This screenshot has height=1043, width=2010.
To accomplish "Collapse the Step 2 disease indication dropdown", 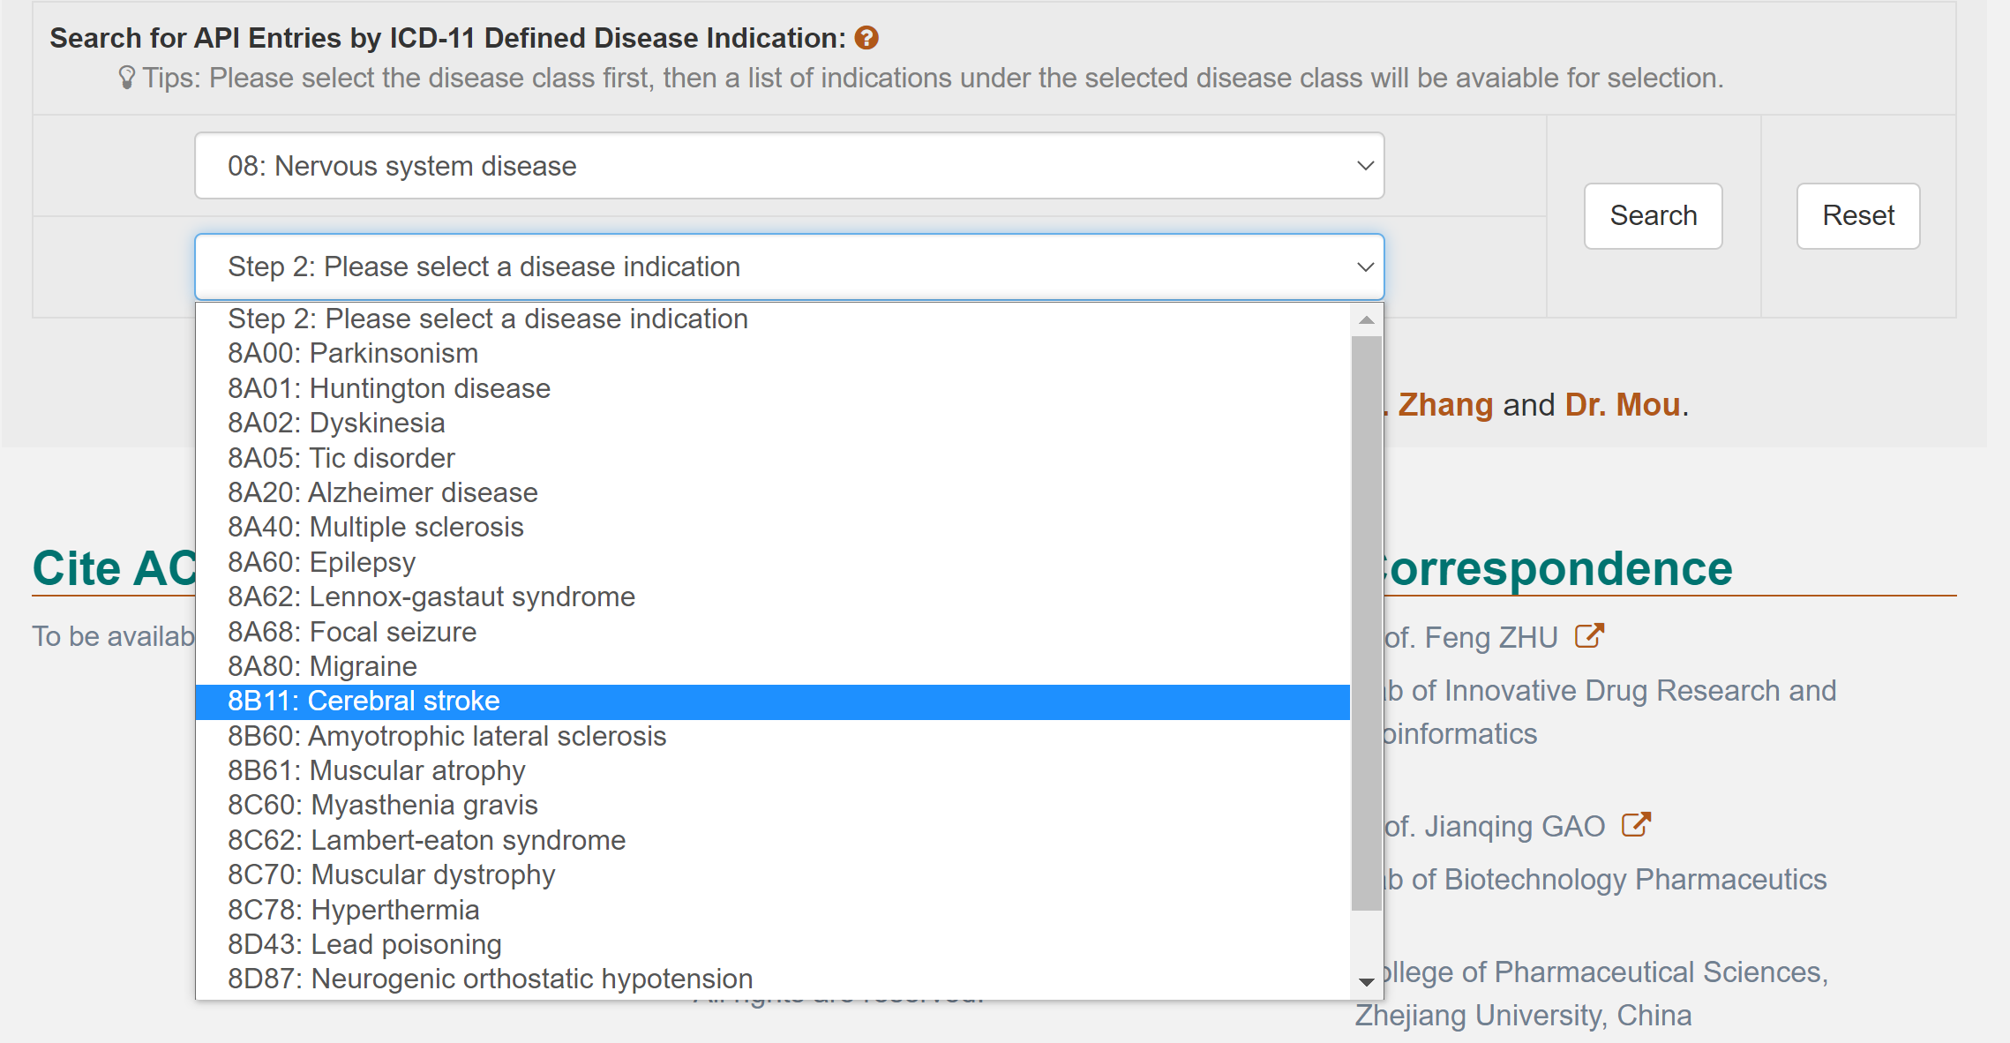I will coord(789,266).
